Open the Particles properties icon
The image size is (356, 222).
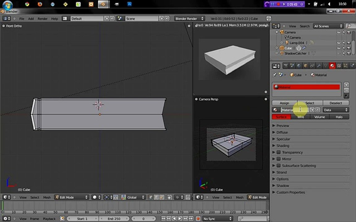345,66
